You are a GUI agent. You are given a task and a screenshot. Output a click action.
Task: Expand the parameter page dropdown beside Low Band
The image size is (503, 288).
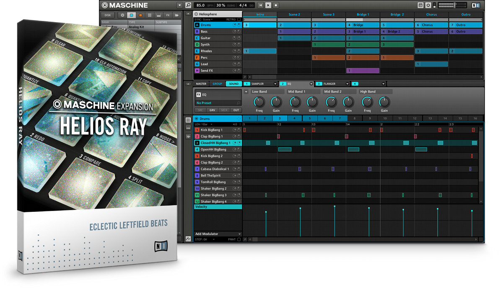pyautogui.click(x=246, y=92)
